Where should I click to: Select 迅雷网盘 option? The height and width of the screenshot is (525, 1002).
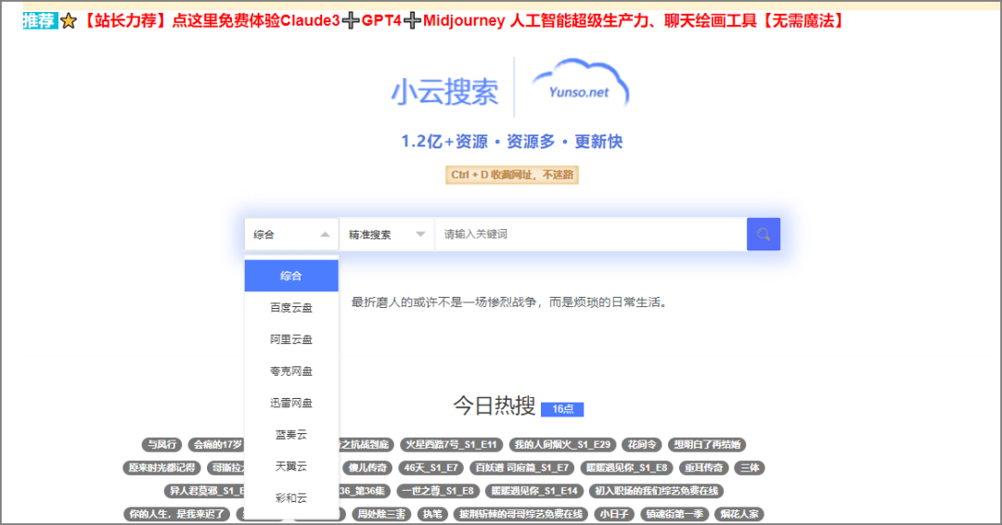tap(291, 403)
